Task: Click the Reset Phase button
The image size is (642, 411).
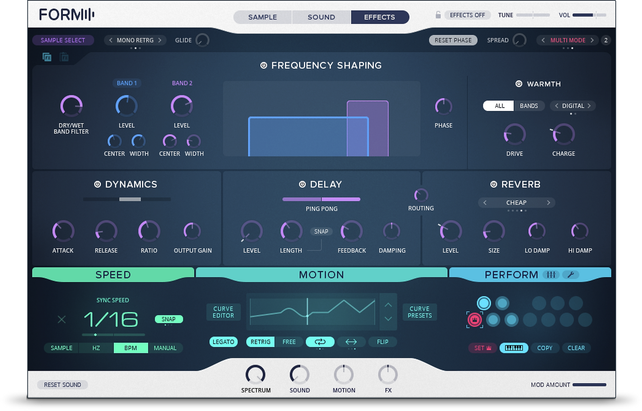Action: [453, 40]
